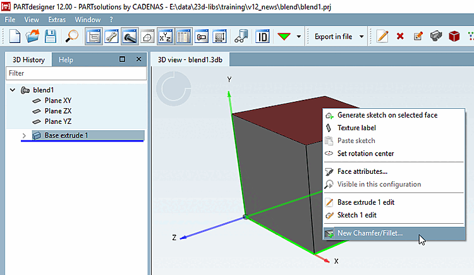The height and width of the screenshot is (275, 474).
Task: Open the ? help menu
Action: pyautogui.click(x=111, y=20)
